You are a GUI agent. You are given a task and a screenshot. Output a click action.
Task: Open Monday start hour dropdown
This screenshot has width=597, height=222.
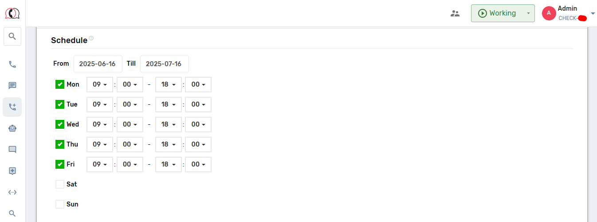tap(100, 84)
